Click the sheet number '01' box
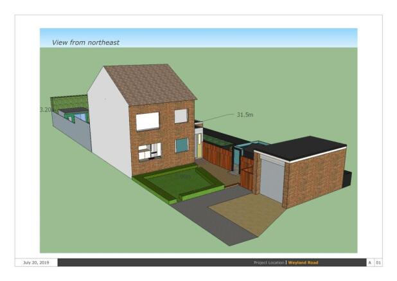 point(378,262)
